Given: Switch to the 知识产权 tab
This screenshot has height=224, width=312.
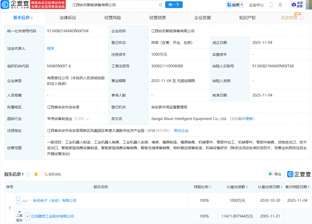Looking at the screenshot, I should (x=247, y=18).
